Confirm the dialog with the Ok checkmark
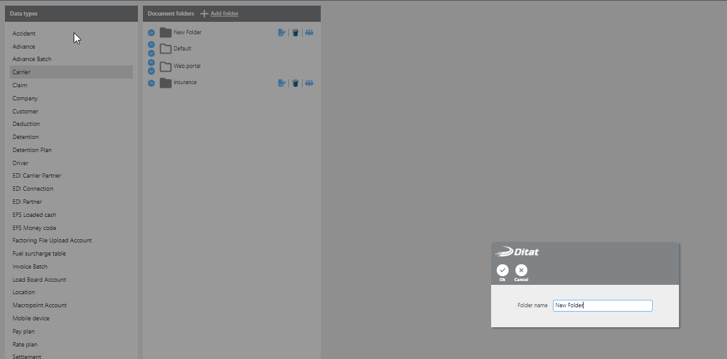The height and width of the screenshot is (359, 727). (x=502, y=270)
